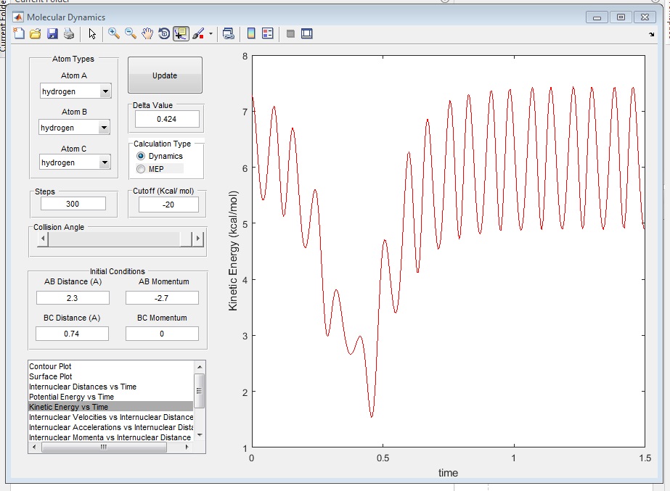Select the Rotate 3D tool
670x491 pixels.
[x=164, y=33]
